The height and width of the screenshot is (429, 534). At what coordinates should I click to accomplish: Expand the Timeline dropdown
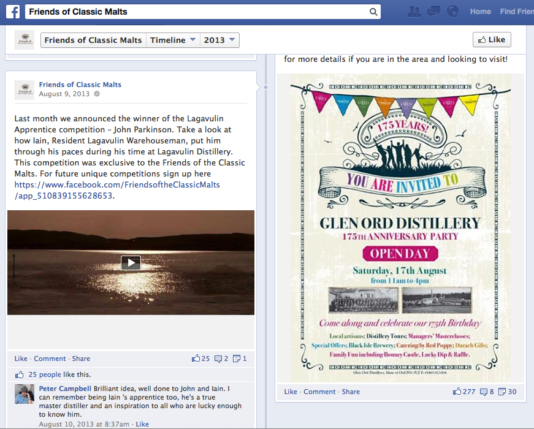(x=173, y=40)
